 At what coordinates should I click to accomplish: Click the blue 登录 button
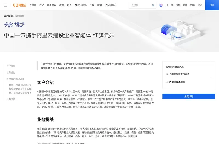coord(212,5)
